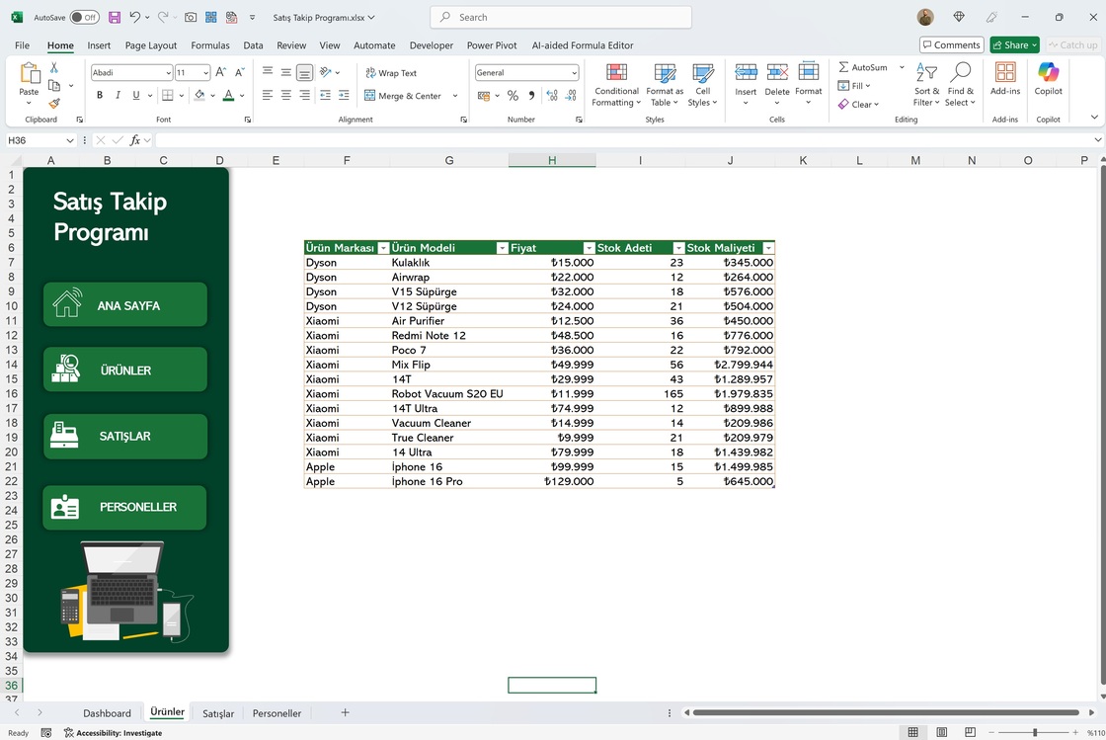Click the Undo arrow icon

tap(134, 17)
